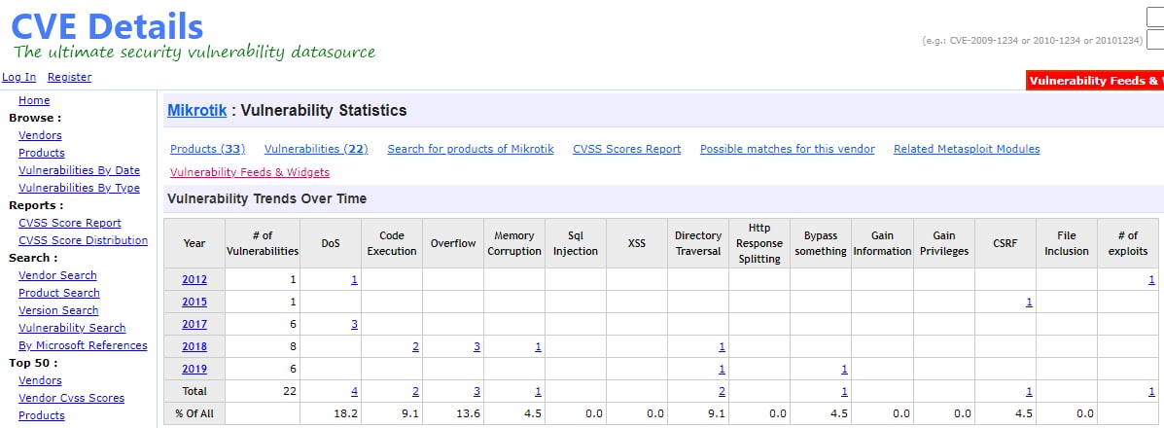
Task: Click Total Memory Corruption count 1
Action: coord(538,391)
